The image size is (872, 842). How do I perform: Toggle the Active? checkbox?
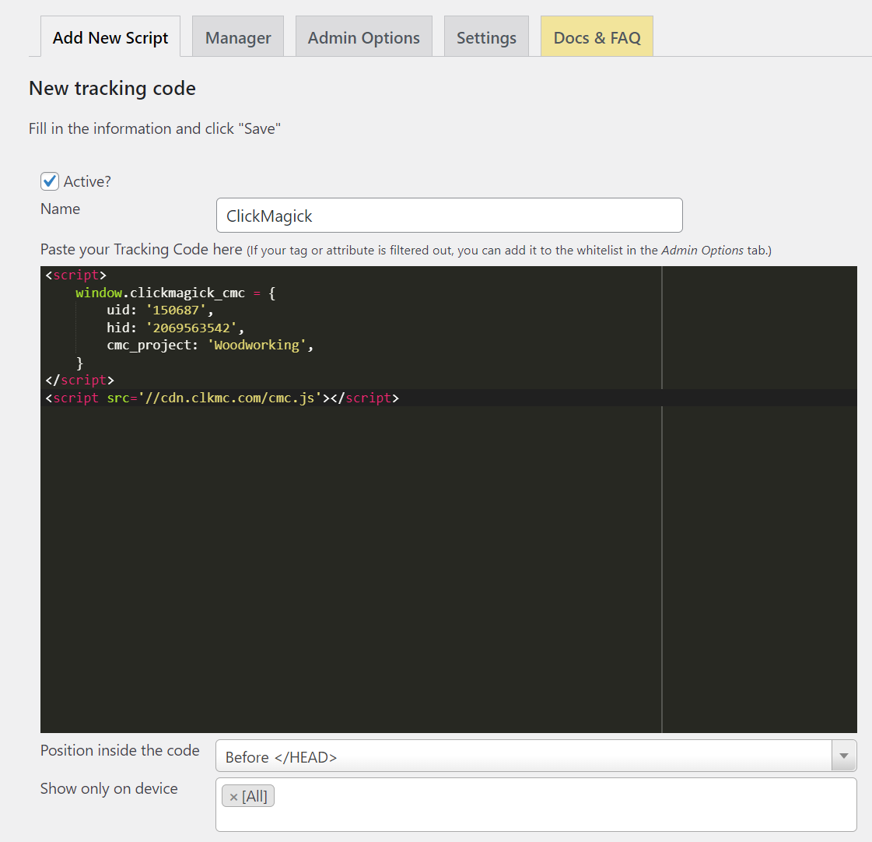(x=50, y=181)
